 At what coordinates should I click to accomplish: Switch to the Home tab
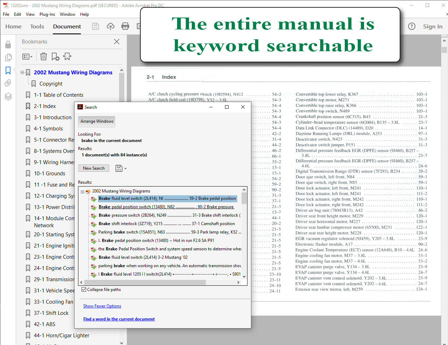[x=13, y=27]
